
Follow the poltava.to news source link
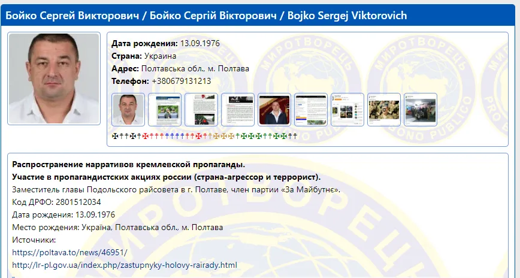tap(69, 252)
